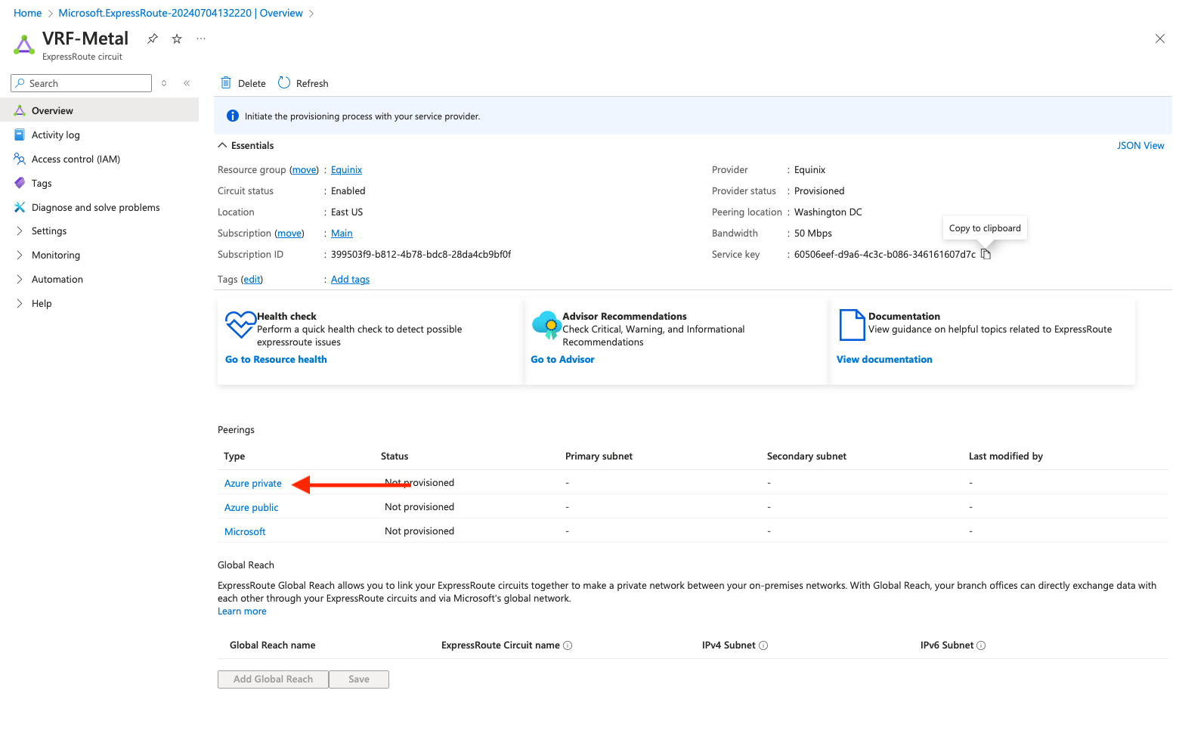This screenshot has width=1179, height=749.
Task: Click the ExpressRoute circuit triangle logo icon
Action: [24, 45]
